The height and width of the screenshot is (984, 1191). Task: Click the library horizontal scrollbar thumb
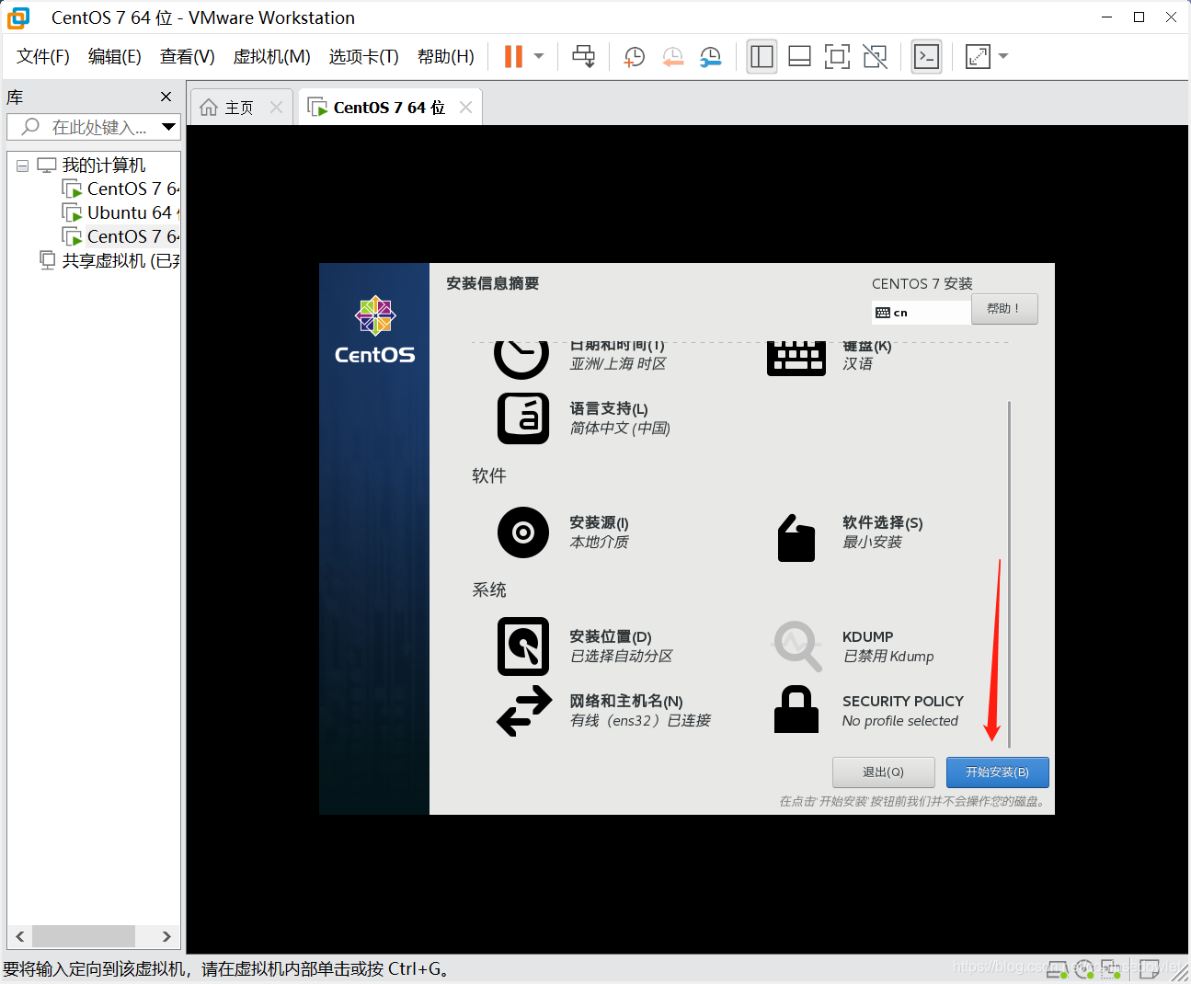pos(84,936)
